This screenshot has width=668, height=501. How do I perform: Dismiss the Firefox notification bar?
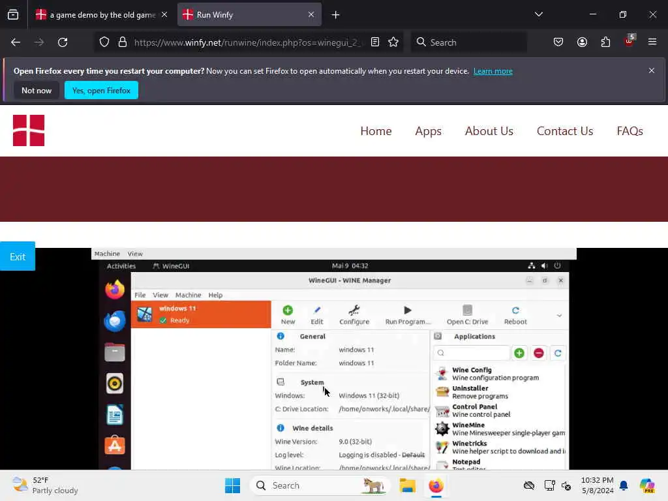[652, 70]
